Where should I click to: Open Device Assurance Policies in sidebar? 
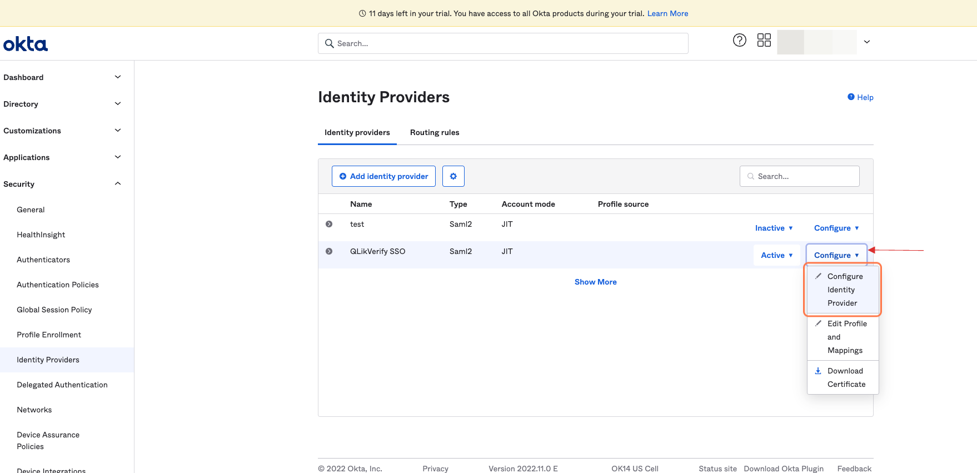(48, 440)
